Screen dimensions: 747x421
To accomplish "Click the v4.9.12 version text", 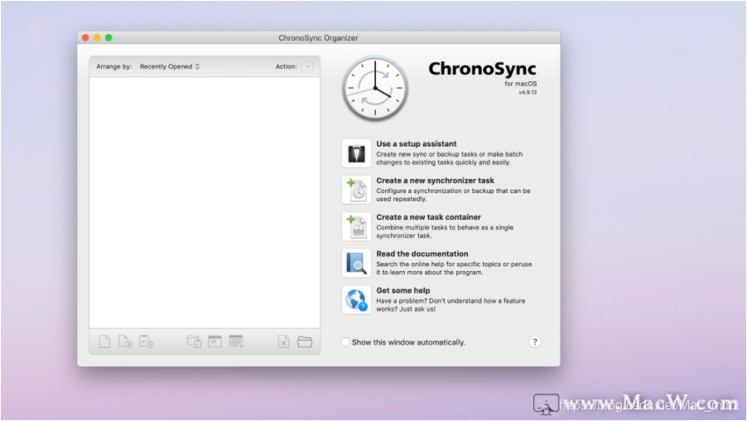I will click(x=528, y=93).
